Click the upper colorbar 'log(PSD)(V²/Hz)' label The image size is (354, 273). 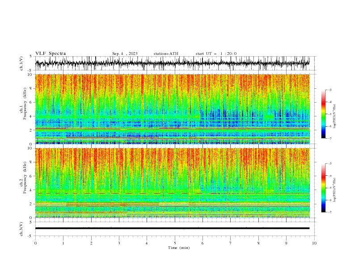click(x=335, y=116)
